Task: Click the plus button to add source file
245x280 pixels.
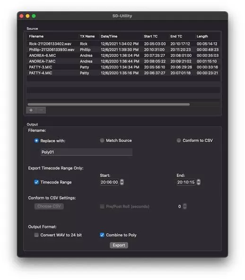Action: click(x=31, y=110)
